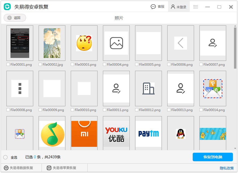Select the blue TOP banner thumbnail
Screen dimensions: 238x173
(213, 133)
